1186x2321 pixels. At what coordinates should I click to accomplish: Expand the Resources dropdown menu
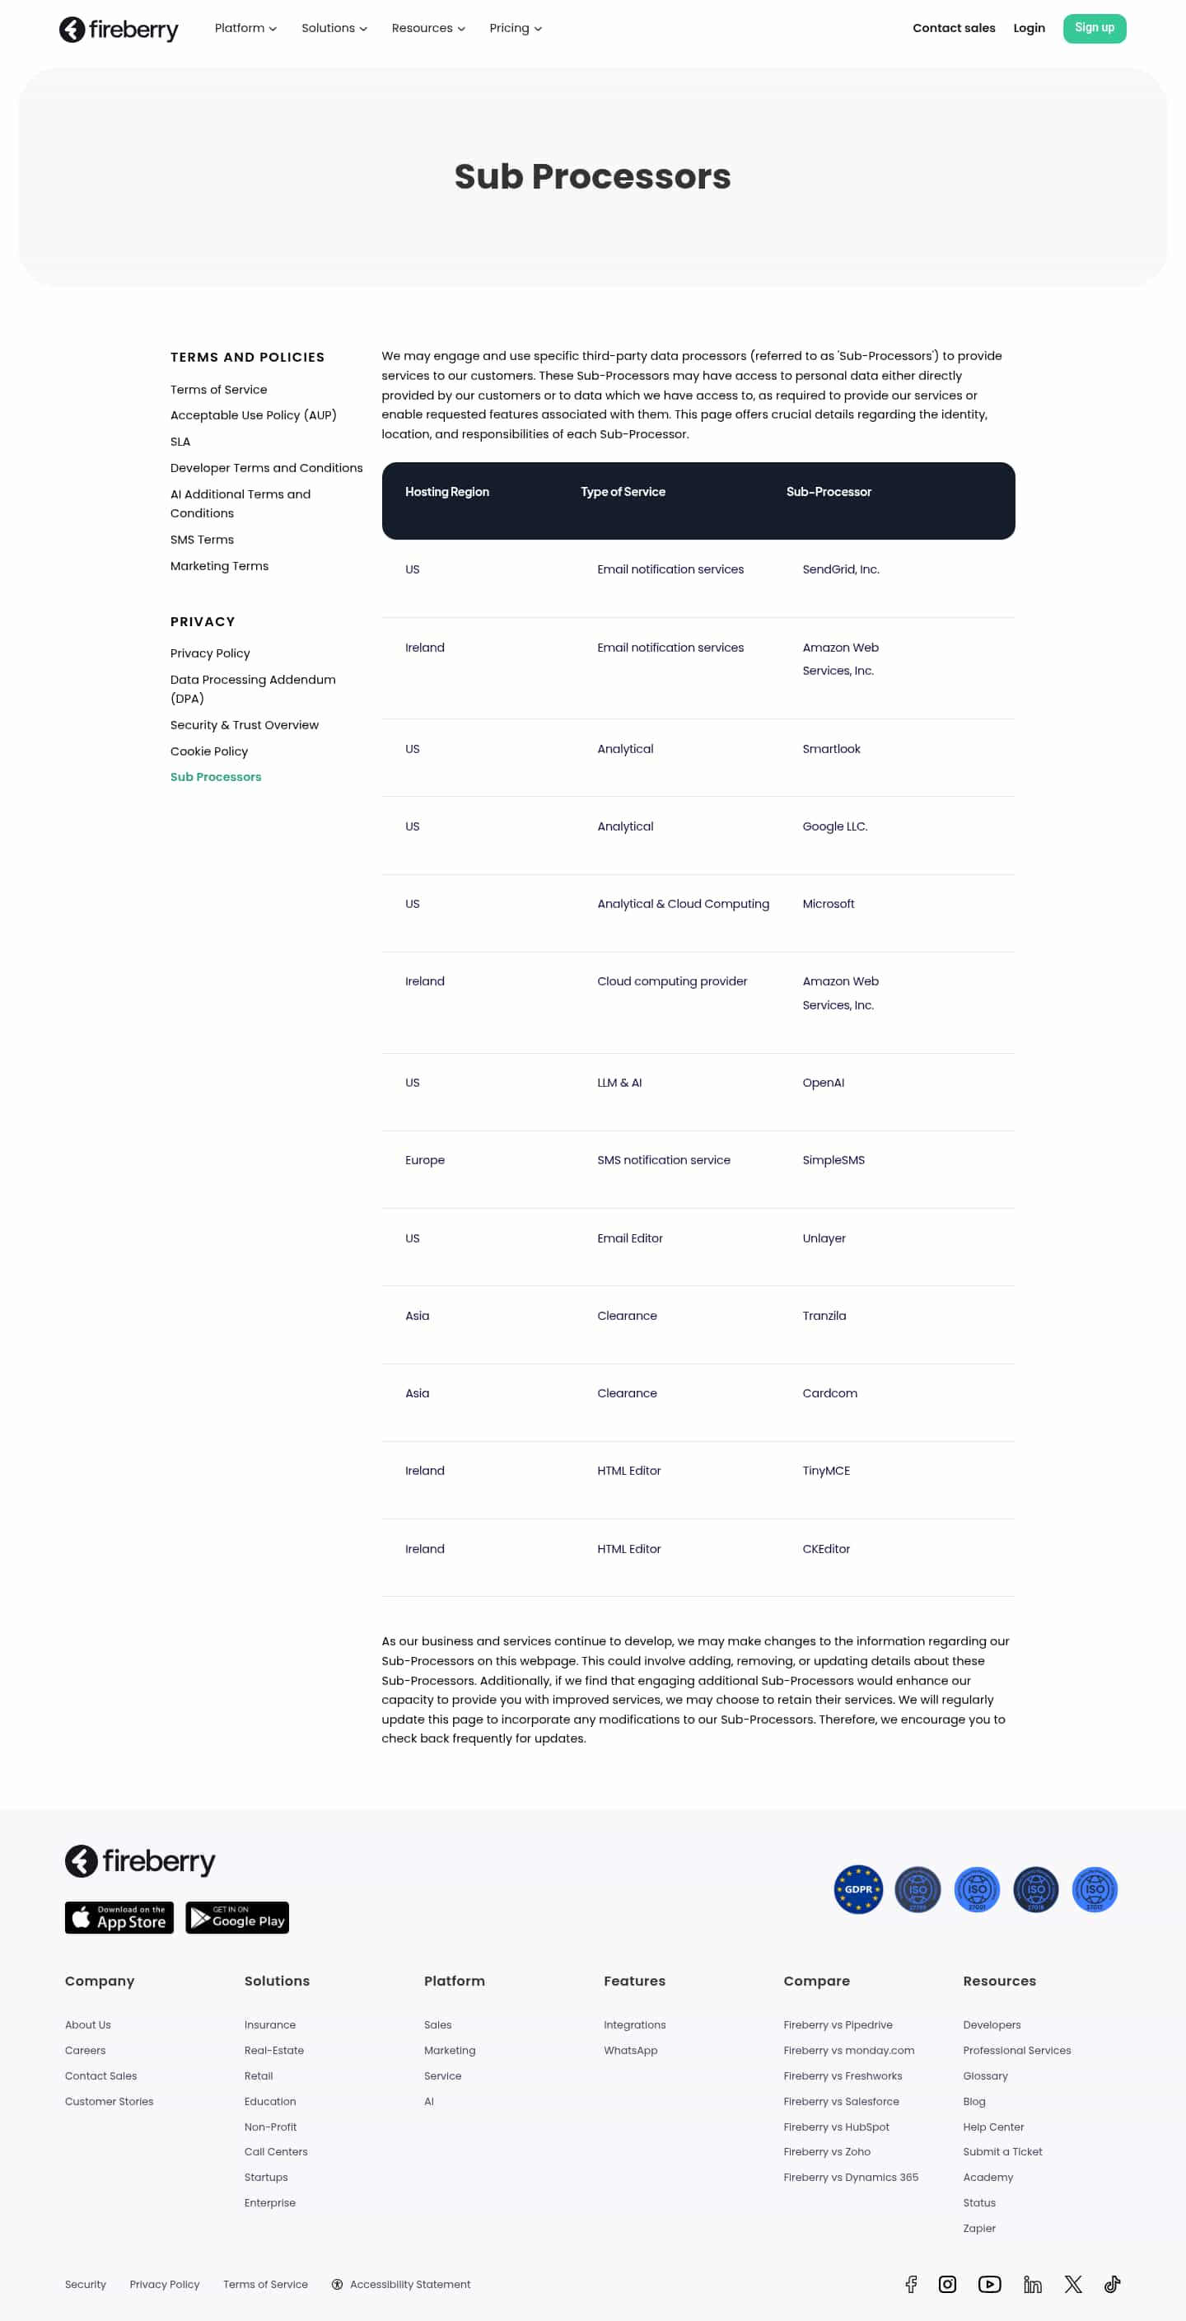(427, 28)
